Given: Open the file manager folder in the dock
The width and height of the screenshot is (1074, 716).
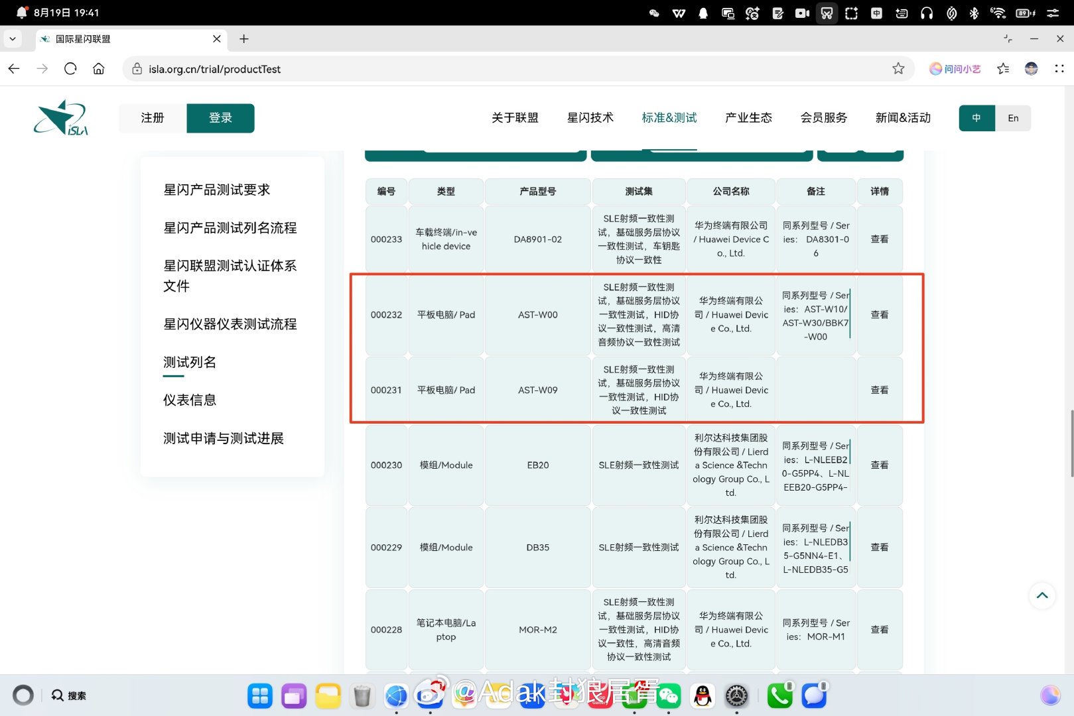Looking at the screenshot, I should pos(328,695).
